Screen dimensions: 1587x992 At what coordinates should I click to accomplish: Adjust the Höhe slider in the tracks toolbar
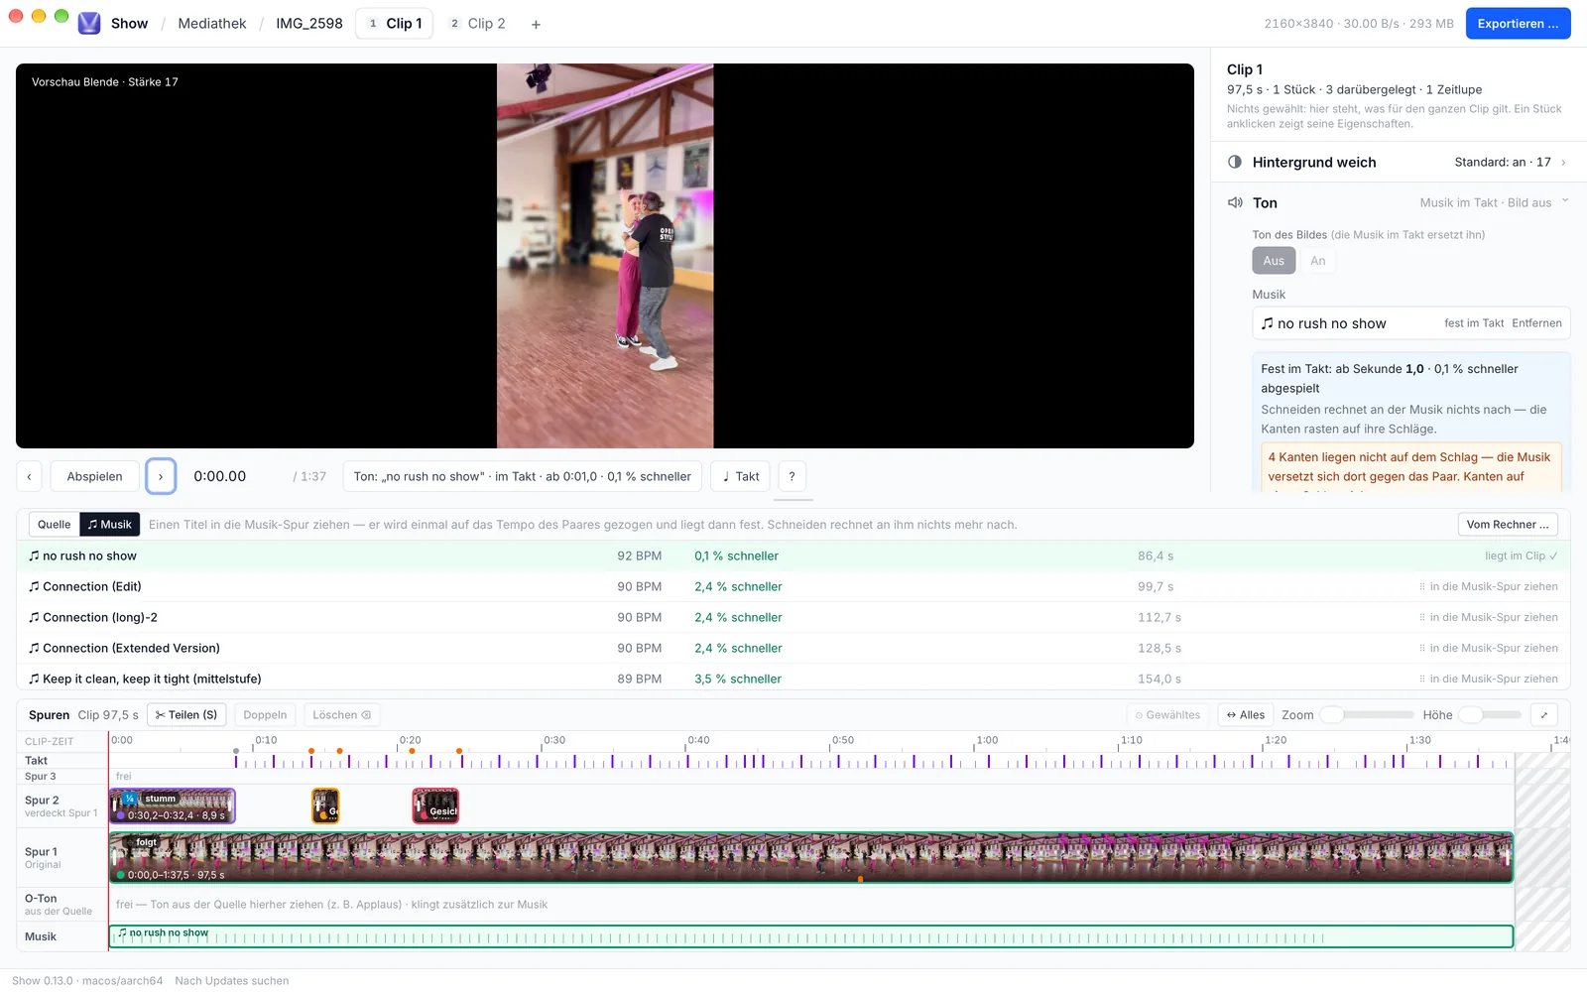click(1490, 714)
